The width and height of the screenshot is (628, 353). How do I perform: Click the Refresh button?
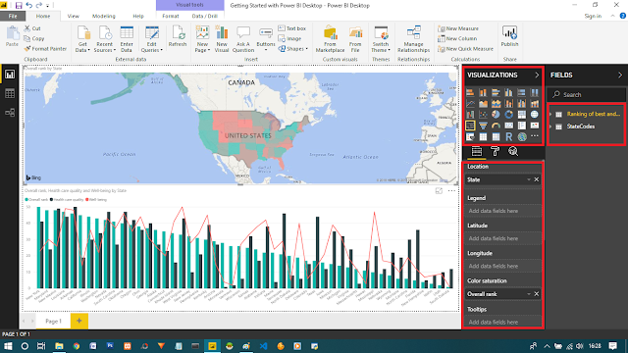tap(178, 37)
